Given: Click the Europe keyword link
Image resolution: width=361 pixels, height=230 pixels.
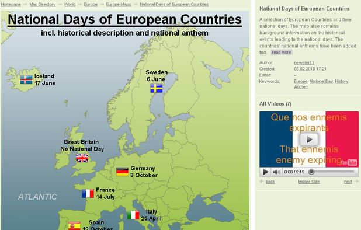Looking at the screenshot, I should tap(301, 81).
